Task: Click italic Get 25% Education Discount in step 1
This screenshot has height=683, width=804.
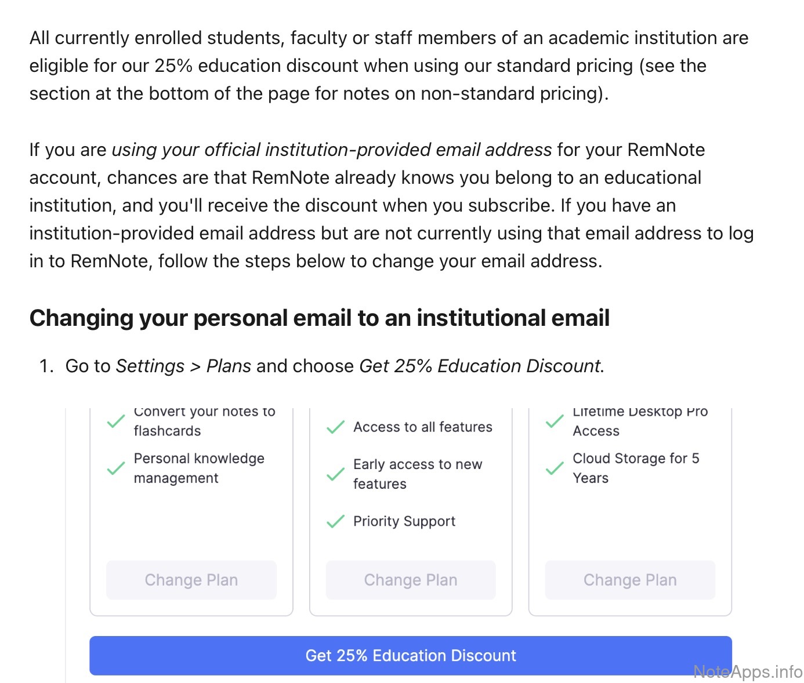Action: tap(480, 366)
